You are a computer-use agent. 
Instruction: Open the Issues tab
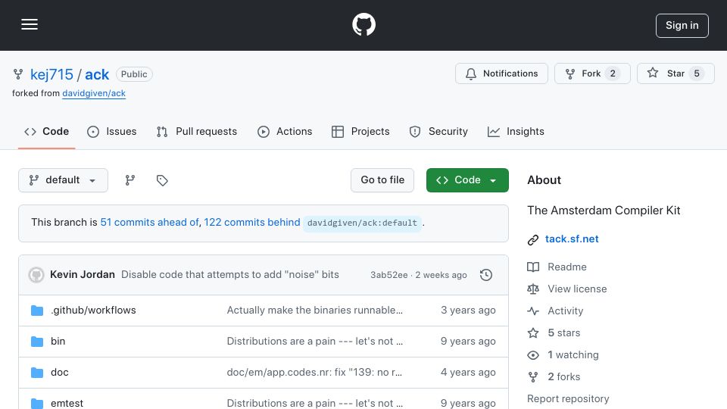click(x=112, y=132)
